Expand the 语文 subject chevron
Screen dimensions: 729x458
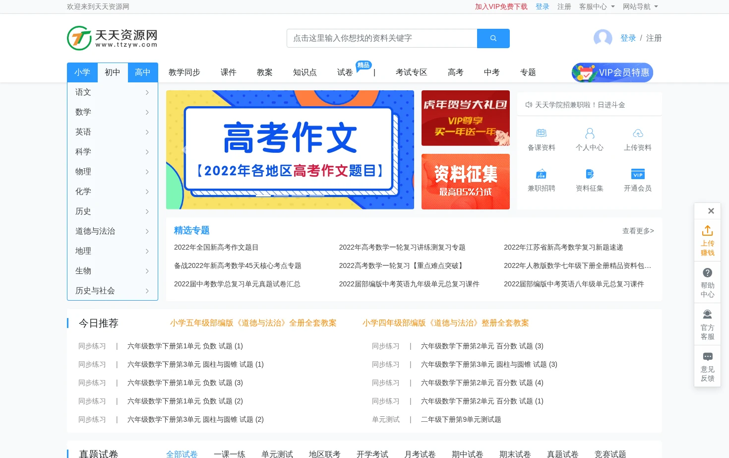coord(147,92)
